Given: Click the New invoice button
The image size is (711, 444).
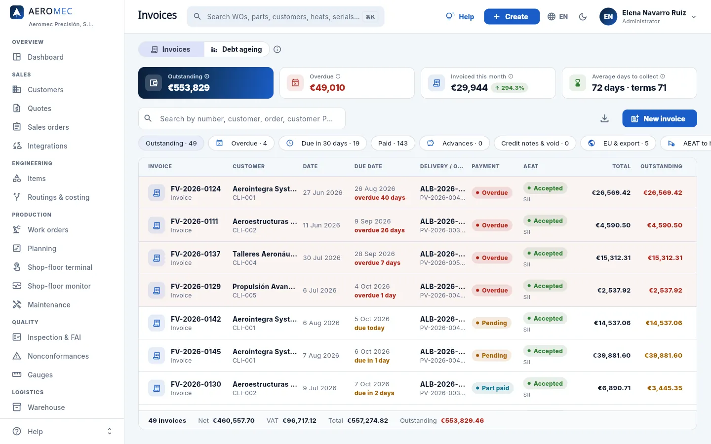Looking at the screenshot, I should [660, 118].
